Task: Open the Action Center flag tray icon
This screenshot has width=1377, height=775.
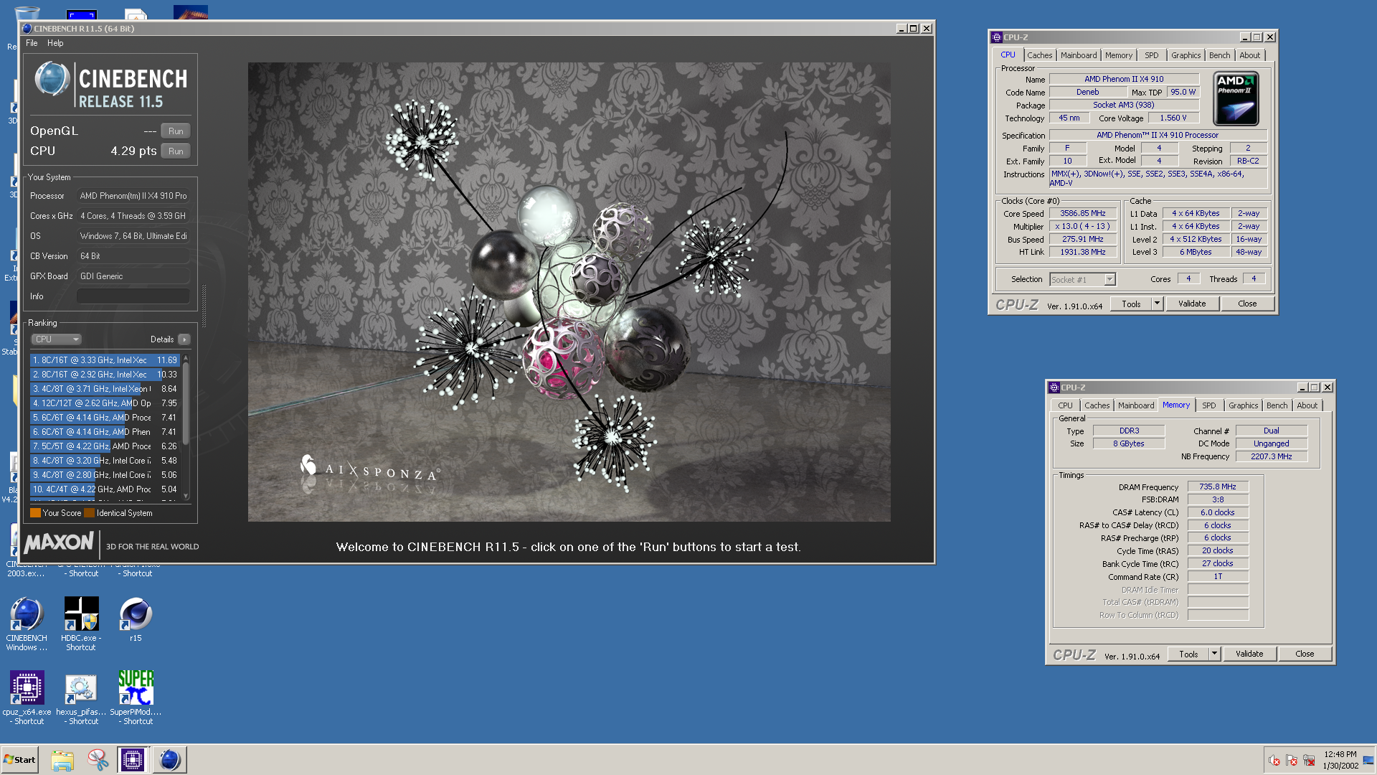Action: (x=1292, y=760)
